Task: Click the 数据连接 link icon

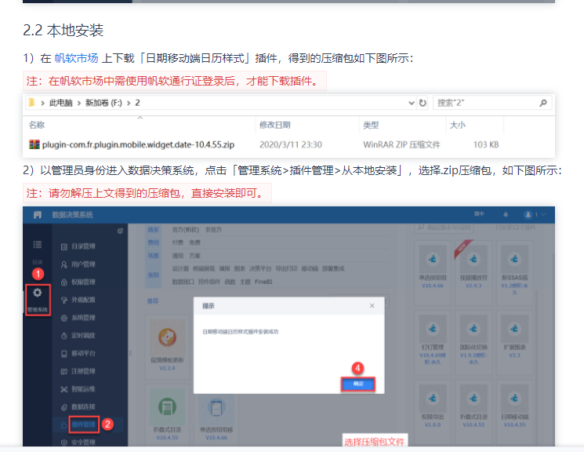Action: (64, 406)
